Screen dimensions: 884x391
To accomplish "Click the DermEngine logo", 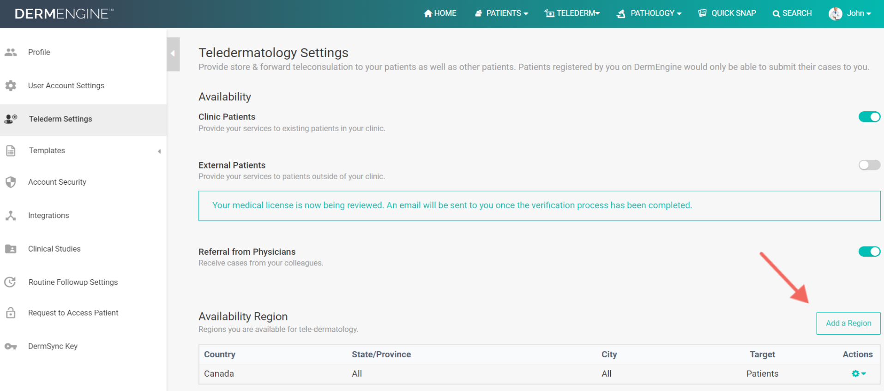I will click(x=64, y=14).
